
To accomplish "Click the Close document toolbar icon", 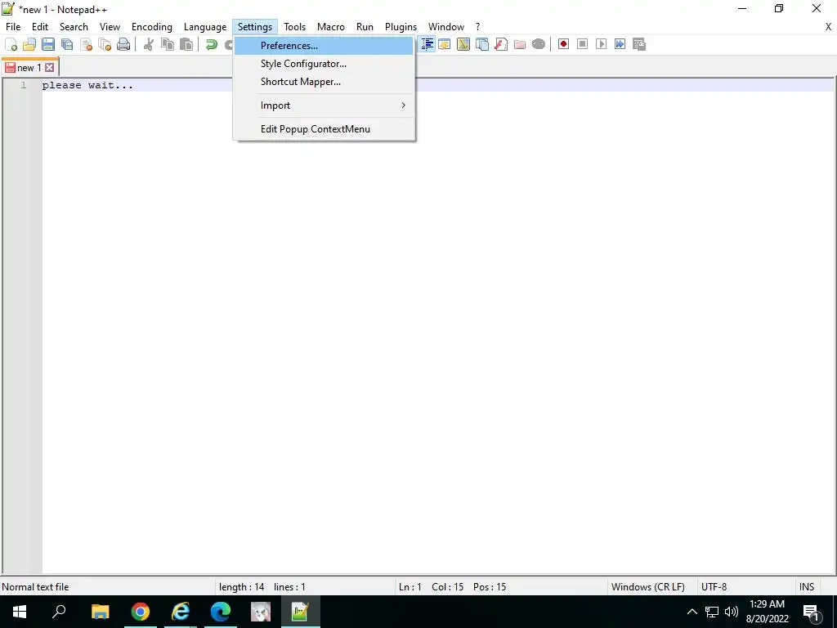I will click(86, 44).
